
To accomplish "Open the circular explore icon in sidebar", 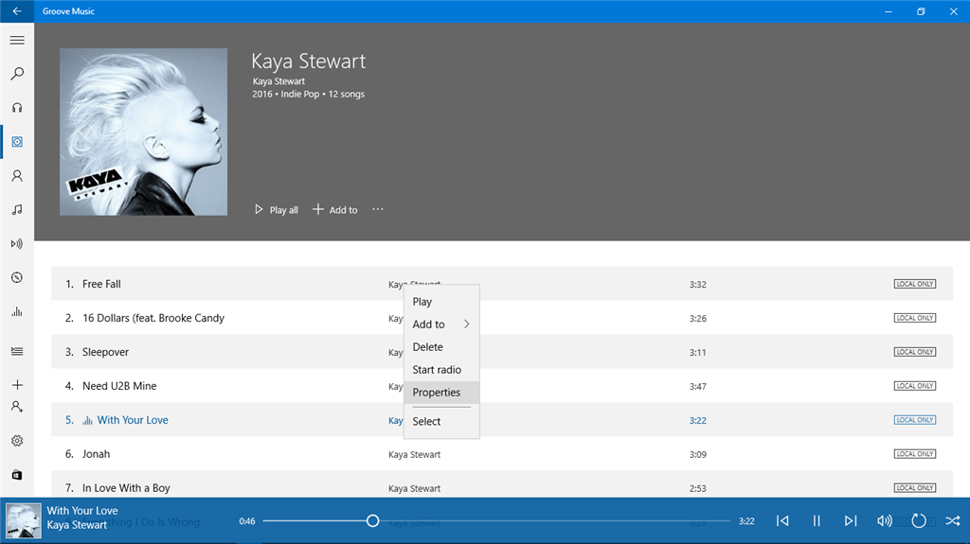I will (x=17, y=277).
